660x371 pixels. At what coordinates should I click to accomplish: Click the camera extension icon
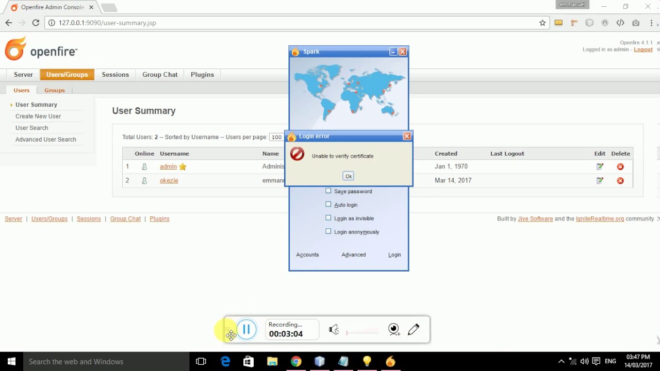[636, 23]
